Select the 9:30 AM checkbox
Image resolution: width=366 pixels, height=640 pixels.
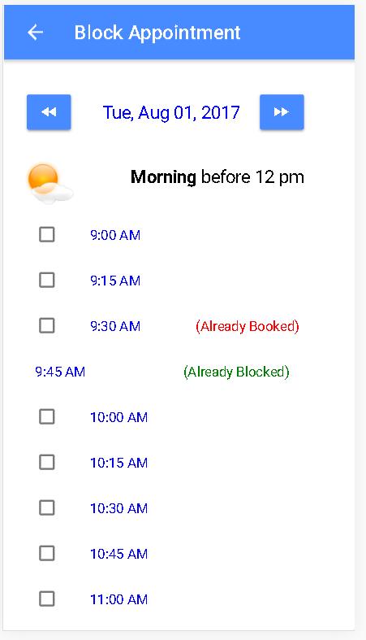click(47, 326)
